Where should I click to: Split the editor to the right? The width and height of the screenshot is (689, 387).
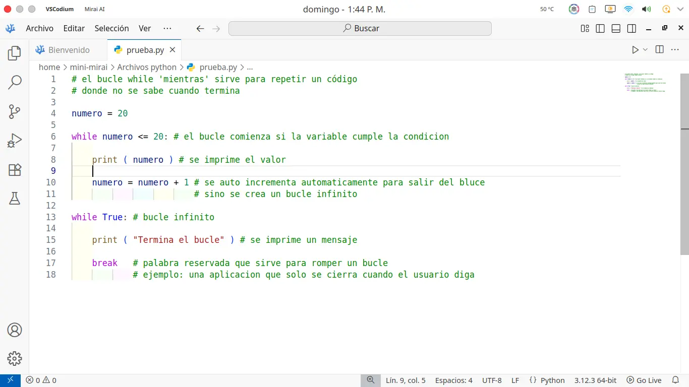[659, 49]
